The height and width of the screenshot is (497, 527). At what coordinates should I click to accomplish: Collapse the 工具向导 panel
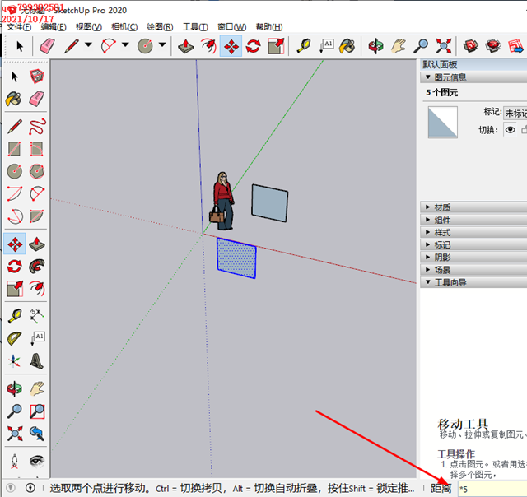pos(473,282)
